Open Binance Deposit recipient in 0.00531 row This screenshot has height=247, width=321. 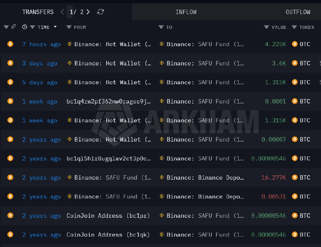tap(205, 196)
